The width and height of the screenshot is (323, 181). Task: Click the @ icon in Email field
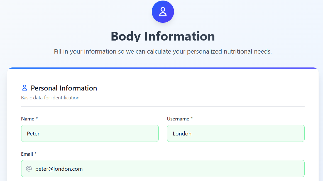click(29, 169)
